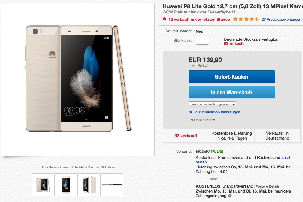Click the eBay Plus logo

click(209, 151)
